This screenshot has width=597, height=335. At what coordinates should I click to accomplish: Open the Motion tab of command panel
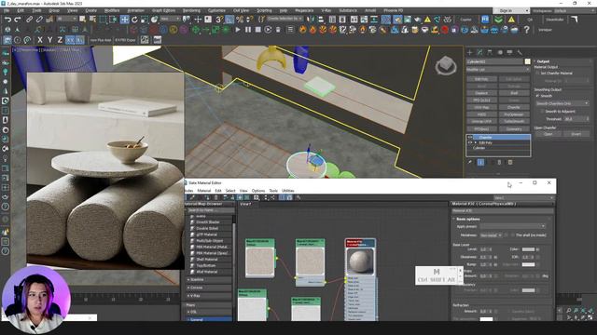click(500, 52)
